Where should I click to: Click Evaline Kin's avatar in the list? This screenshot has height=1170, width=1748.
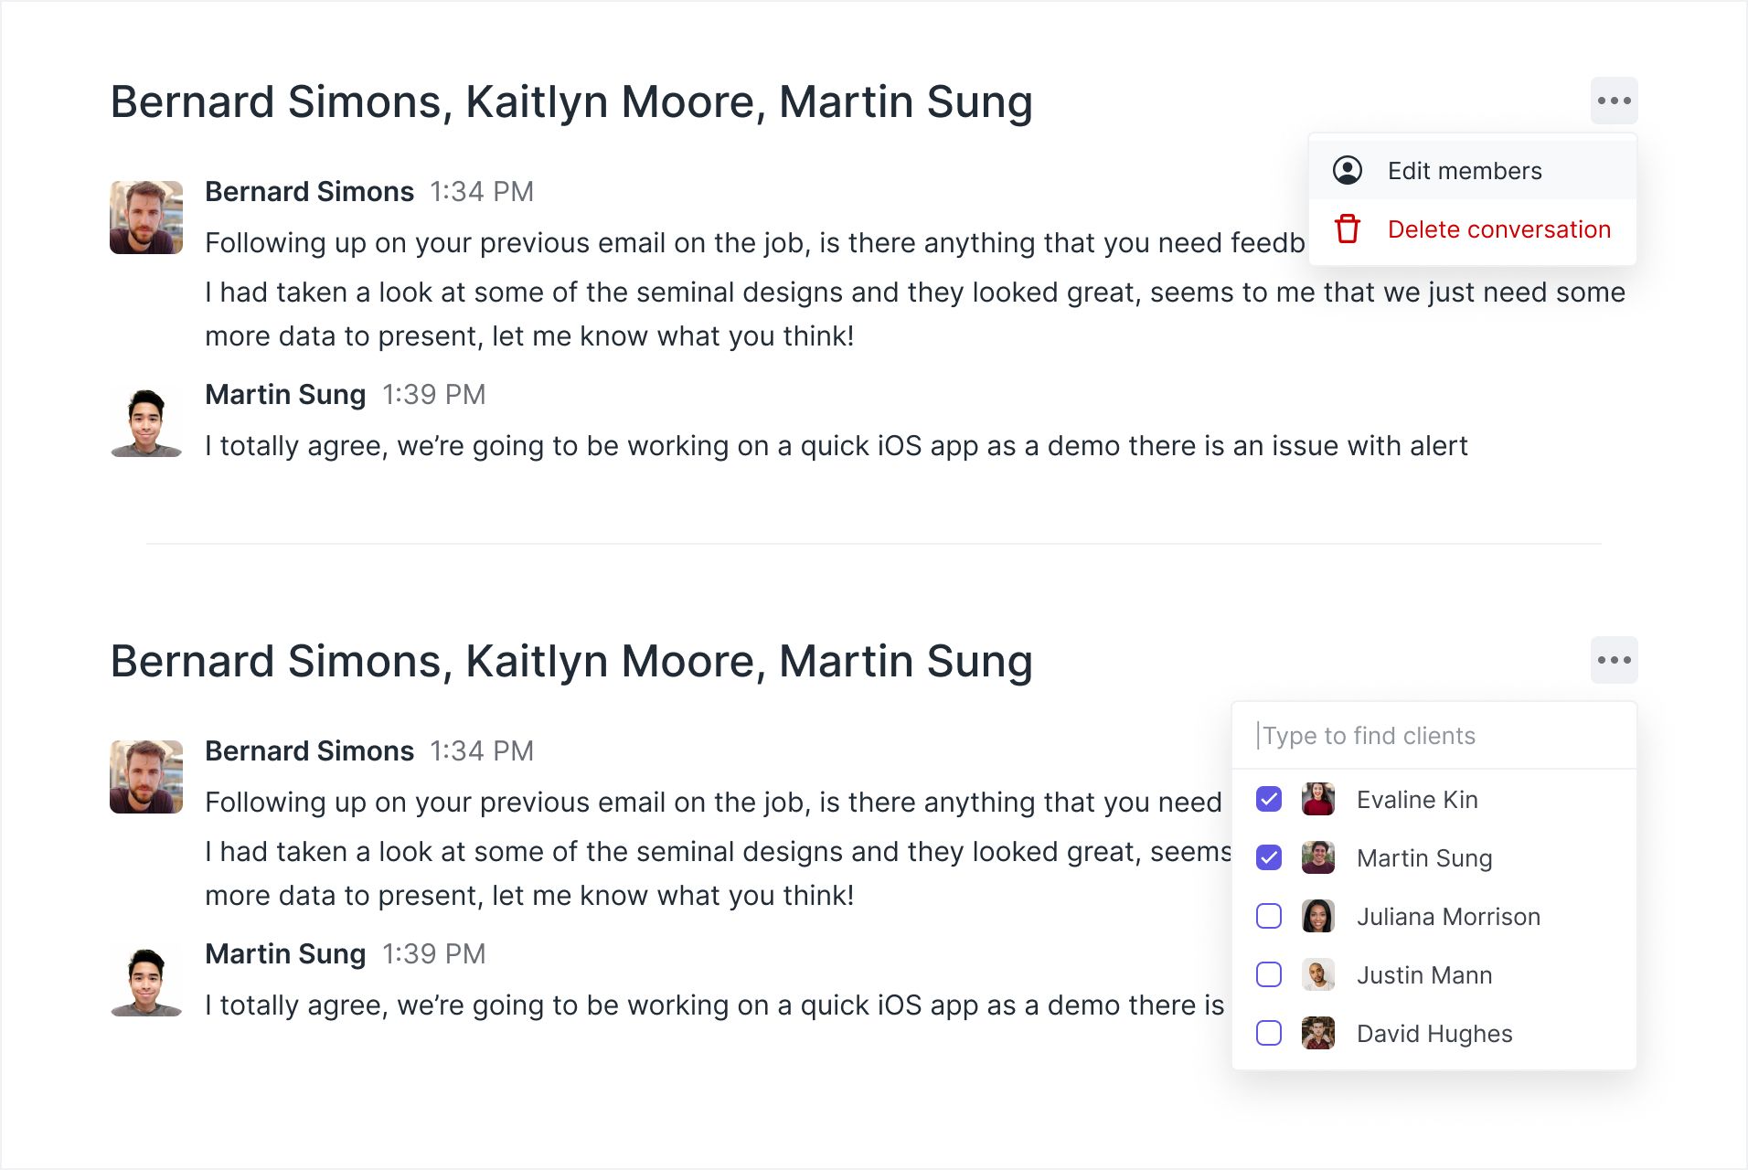click(1318, 800)
